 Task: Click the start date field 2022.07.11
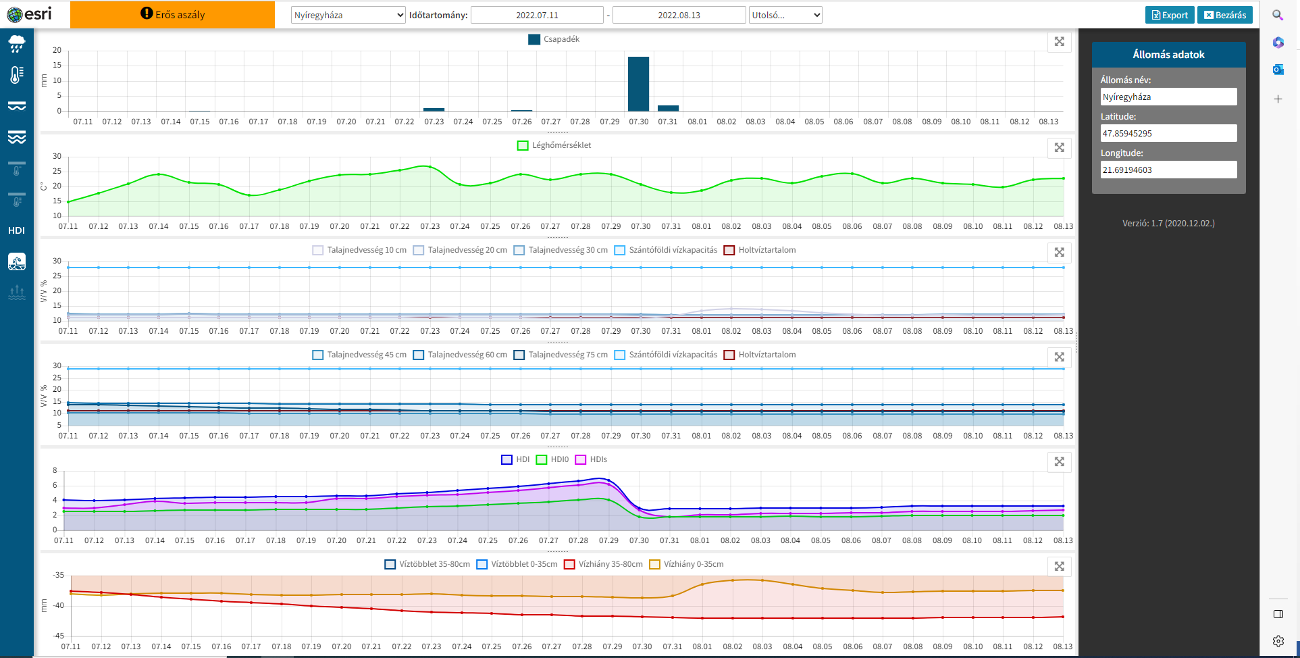[537, 15]
